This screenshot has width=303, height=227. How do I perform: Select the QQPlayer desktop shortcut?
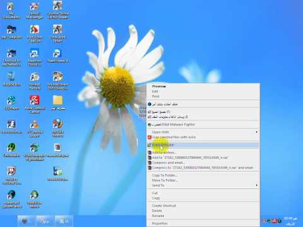pyautogui.click(x=11, y=103)
